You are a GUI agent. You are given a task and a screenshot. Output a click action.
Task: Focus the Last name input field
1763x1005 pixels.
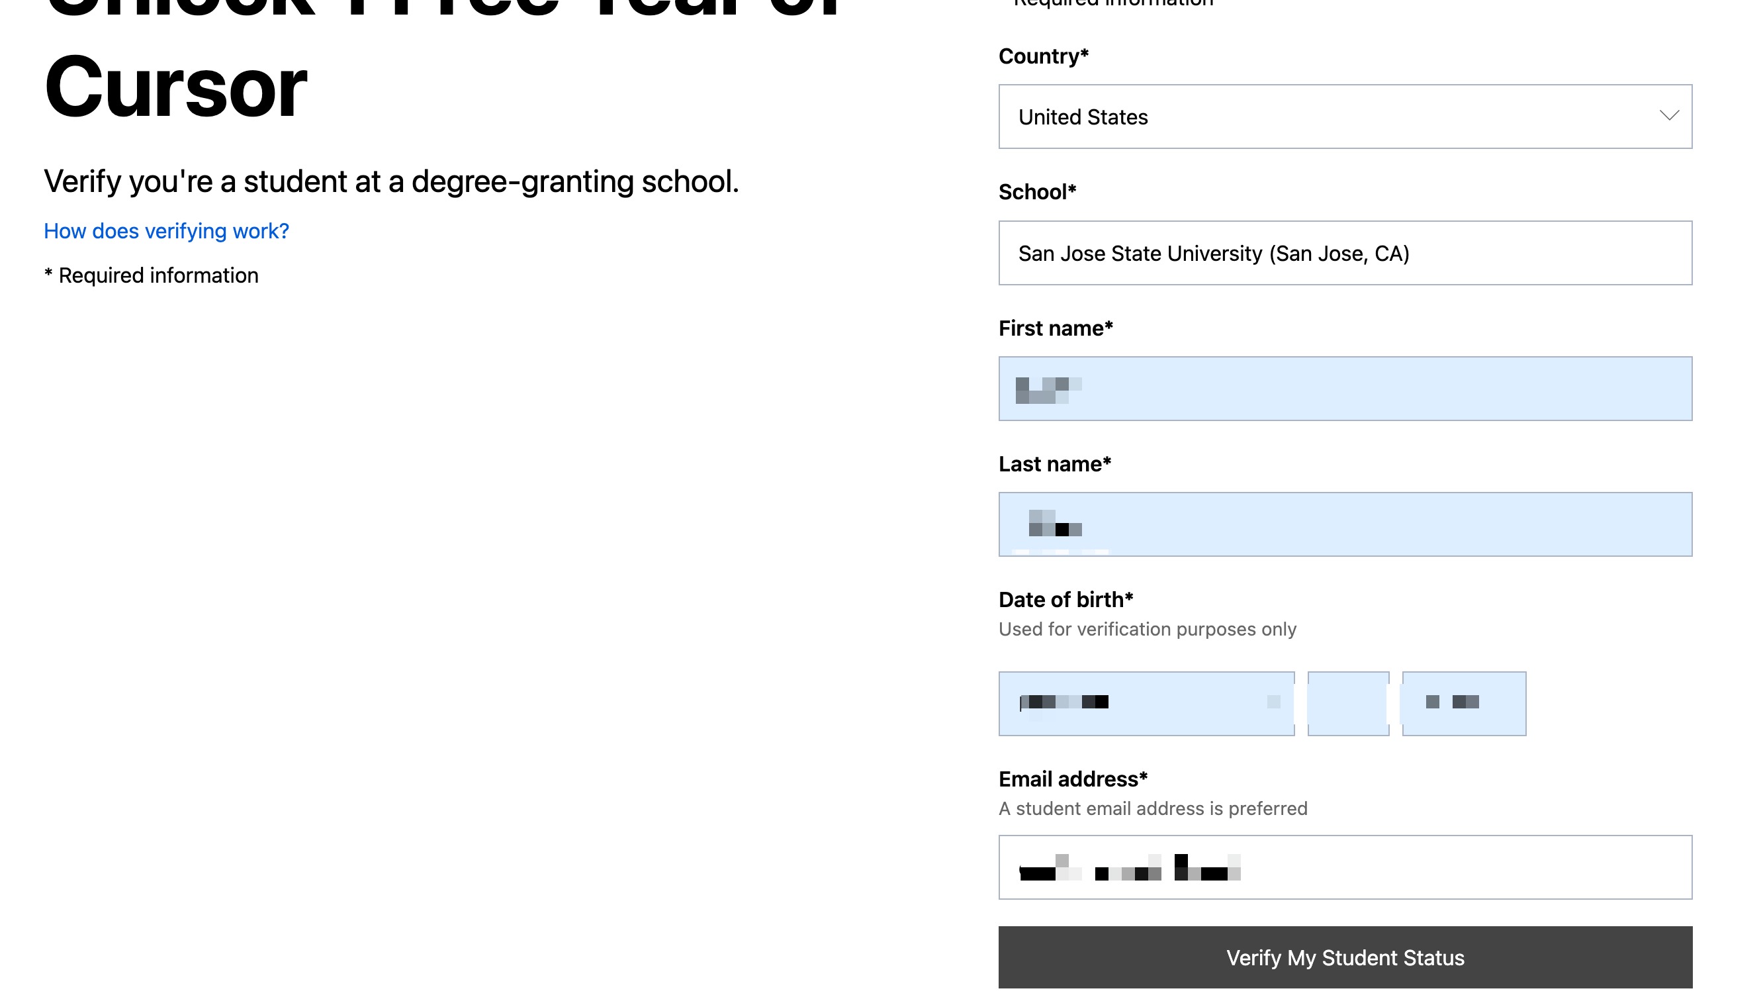[x=1344, y=524]
